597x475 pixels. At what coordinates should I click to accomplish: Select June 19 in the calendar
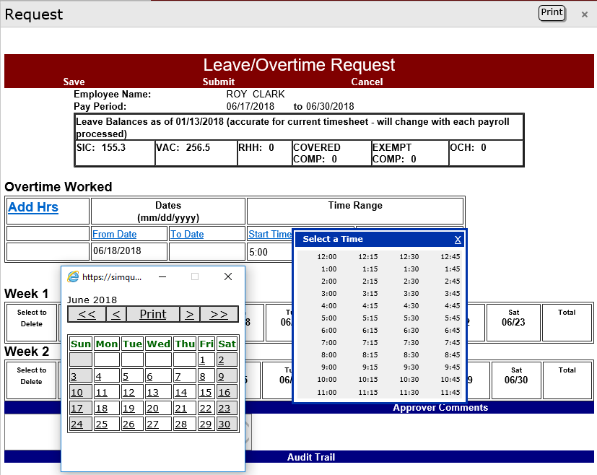click(128, 409)
